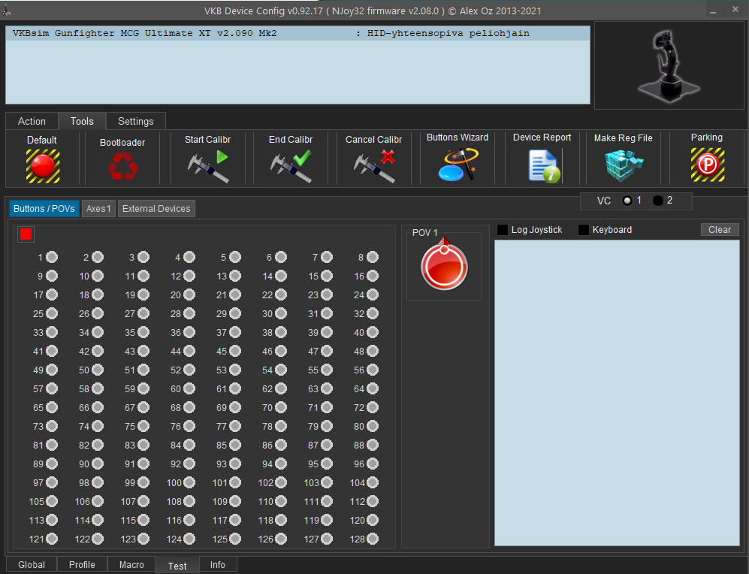Open the Axes1 tab
The width and height of the screenshot is (749, 574).
point(98,209)
